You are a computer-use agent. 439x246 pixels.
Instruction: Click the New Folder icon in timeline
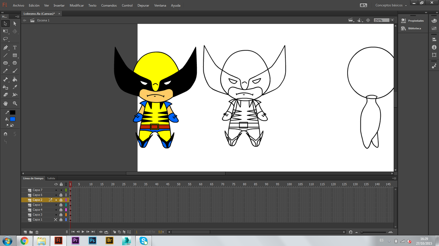tap(31, 232)
